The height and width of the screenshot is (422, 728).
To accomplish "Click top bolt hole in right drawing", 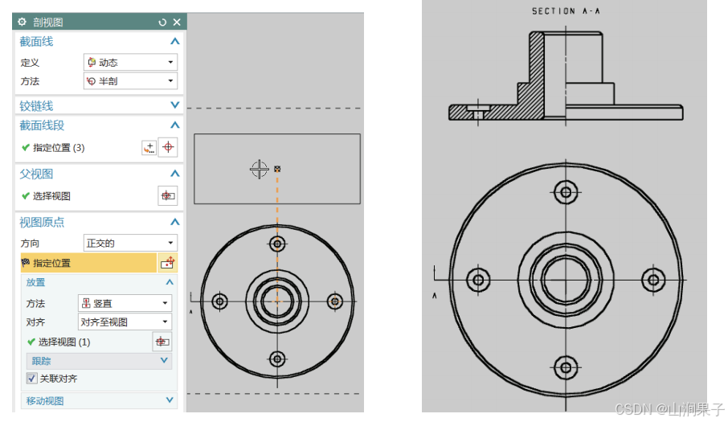I will click(566, 192).
